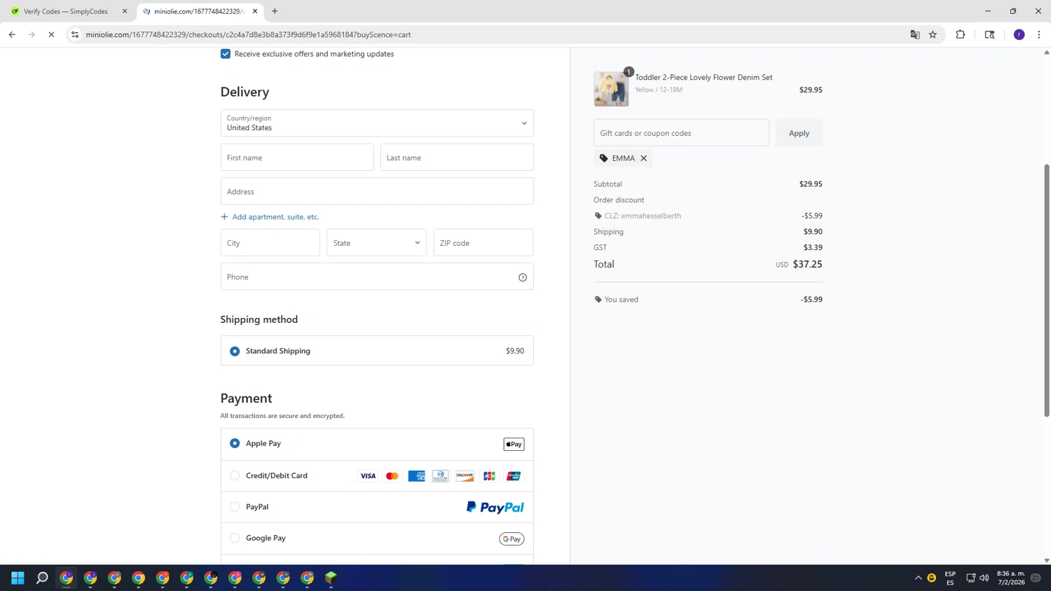Click the Visa card icon
The width and height of the screenshot is (1051, 591).
[x=368, y=476]
